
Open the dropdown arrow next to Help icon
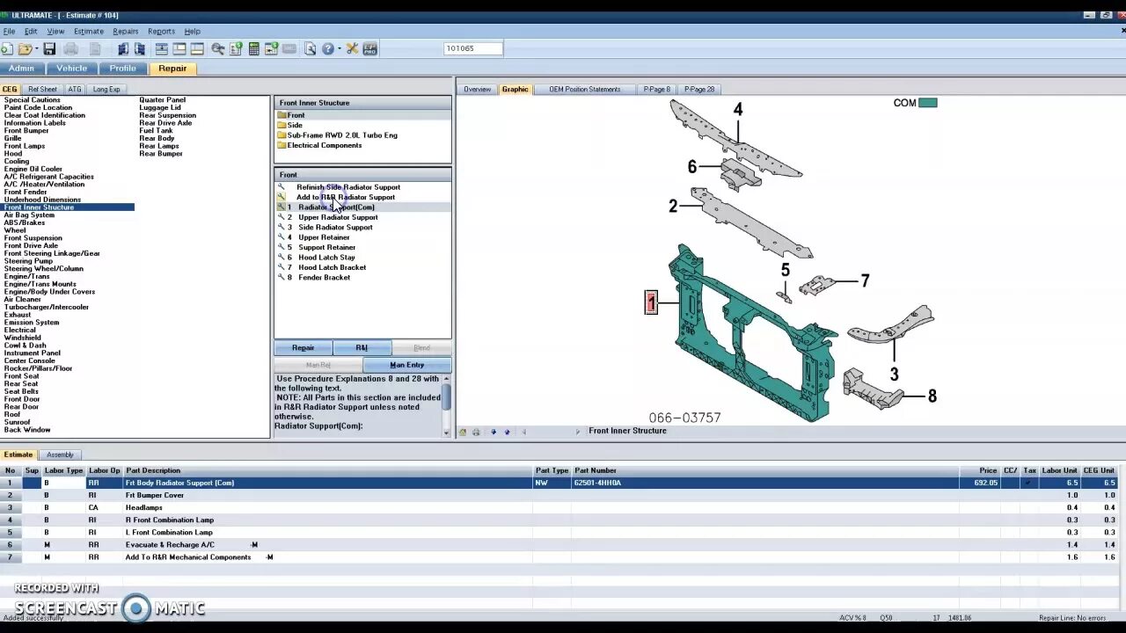(339, 49)
